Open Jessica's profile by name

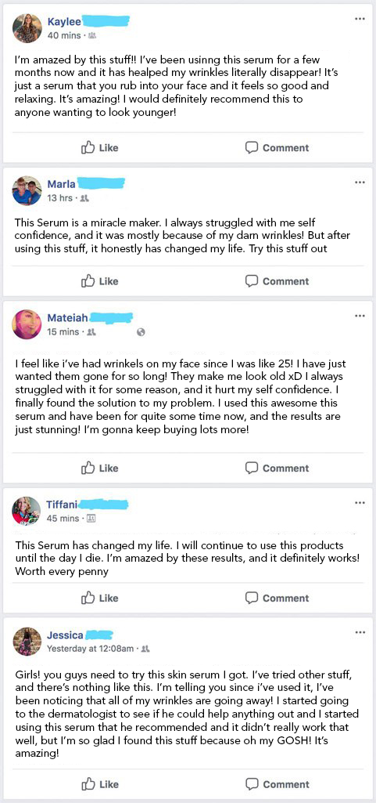[x=65, y=635]
